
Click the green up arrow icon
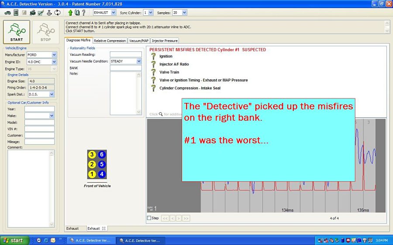[70, 13]
